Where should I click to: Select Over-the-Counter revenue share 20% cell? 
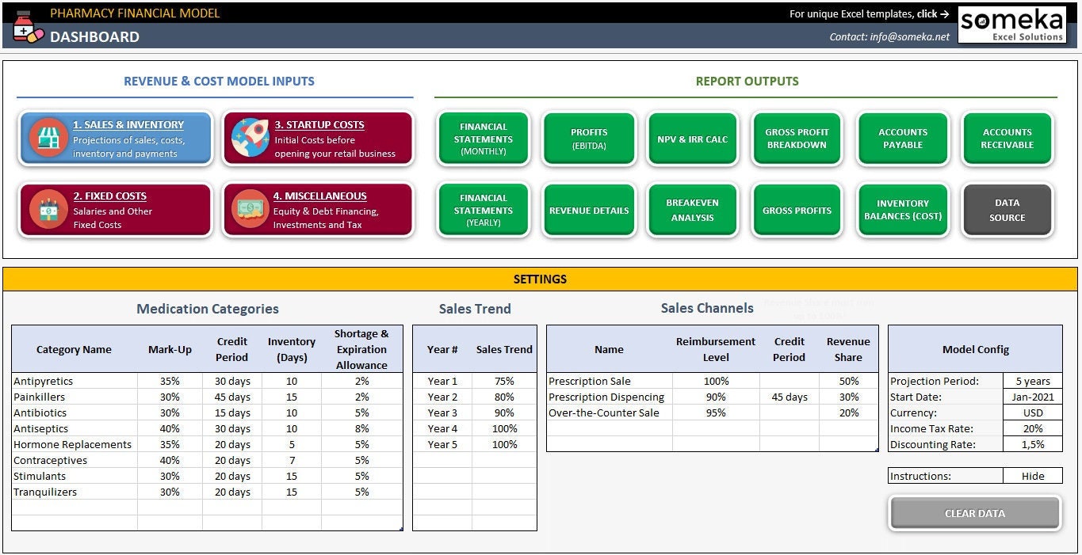[x=849, y=412]
